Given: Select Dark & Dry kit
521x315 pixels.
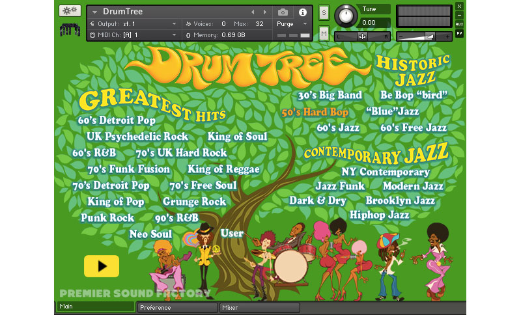Looking at the screenshot, I should pos(318,200).
